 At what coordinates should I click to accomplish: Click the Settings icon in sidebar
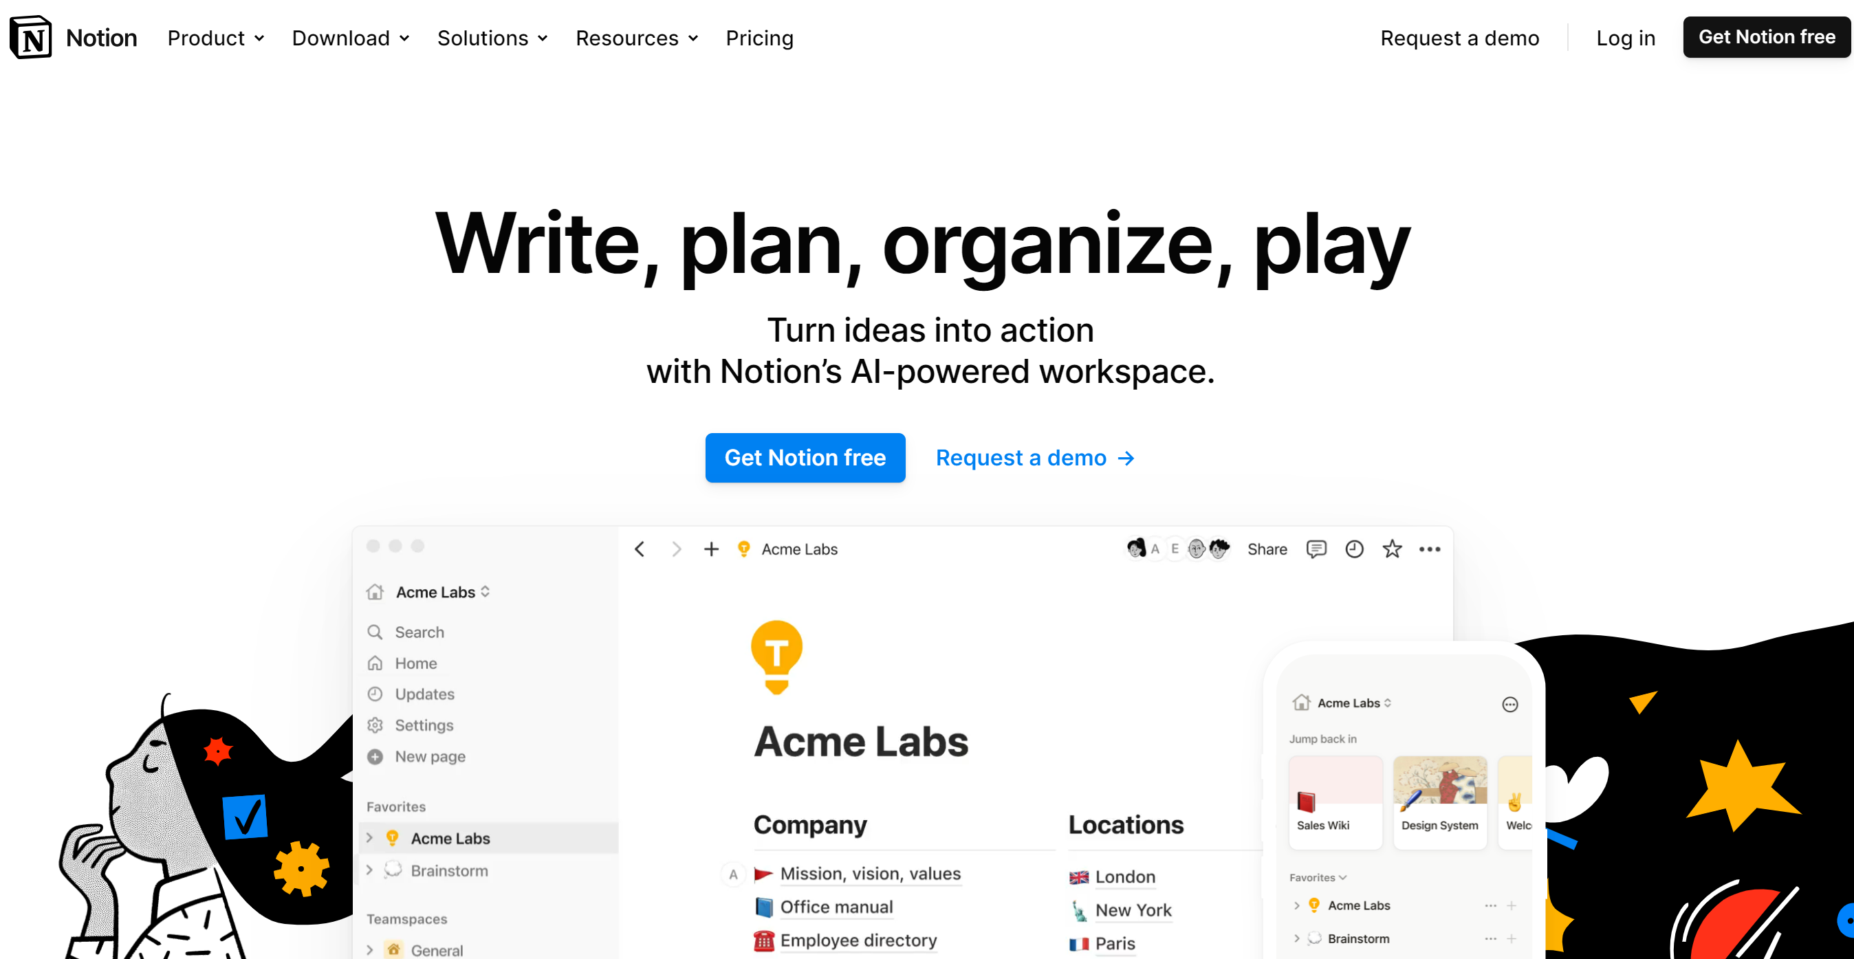pos(375,724)
